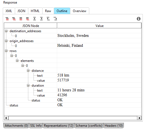Switch to the JSON response tab

pos(21,11)
